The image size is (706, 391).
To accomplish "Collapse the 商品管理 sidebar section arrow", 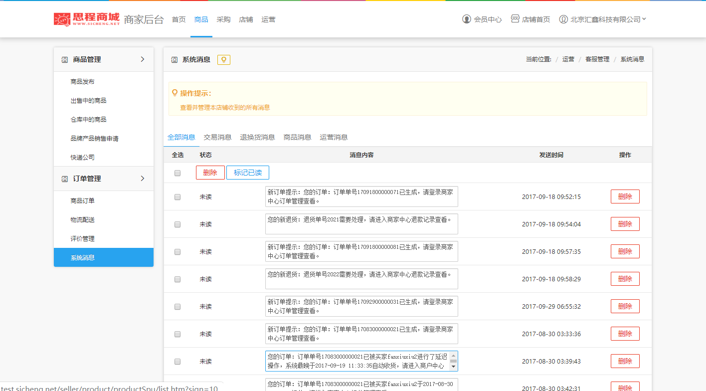I will click(143, 59).
